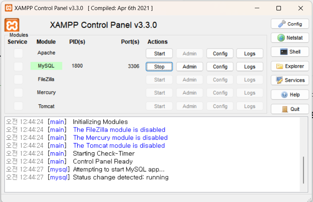Open Apache Config options
Screen dimensions: 313x202
tap(220, 53)
